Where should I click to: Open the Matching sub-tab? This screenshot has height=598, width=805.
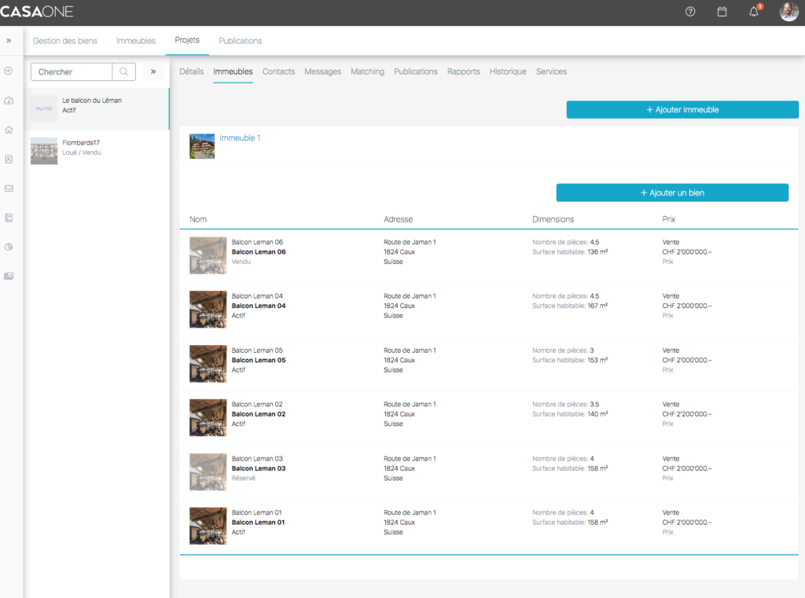tap(367, 72)
